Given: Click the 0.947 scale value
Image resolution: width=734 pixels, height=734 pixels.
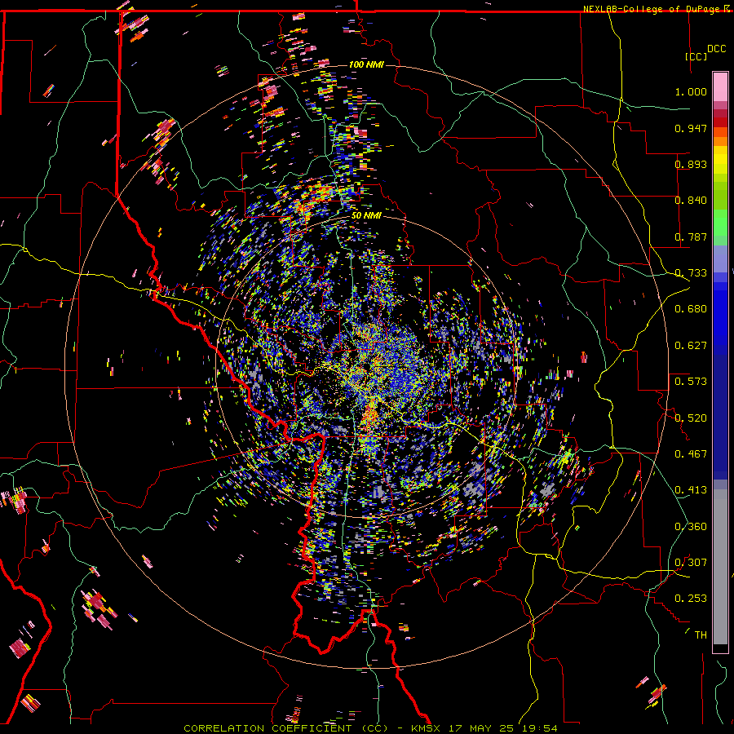Looking at the screenshot, I should point(691,128).
